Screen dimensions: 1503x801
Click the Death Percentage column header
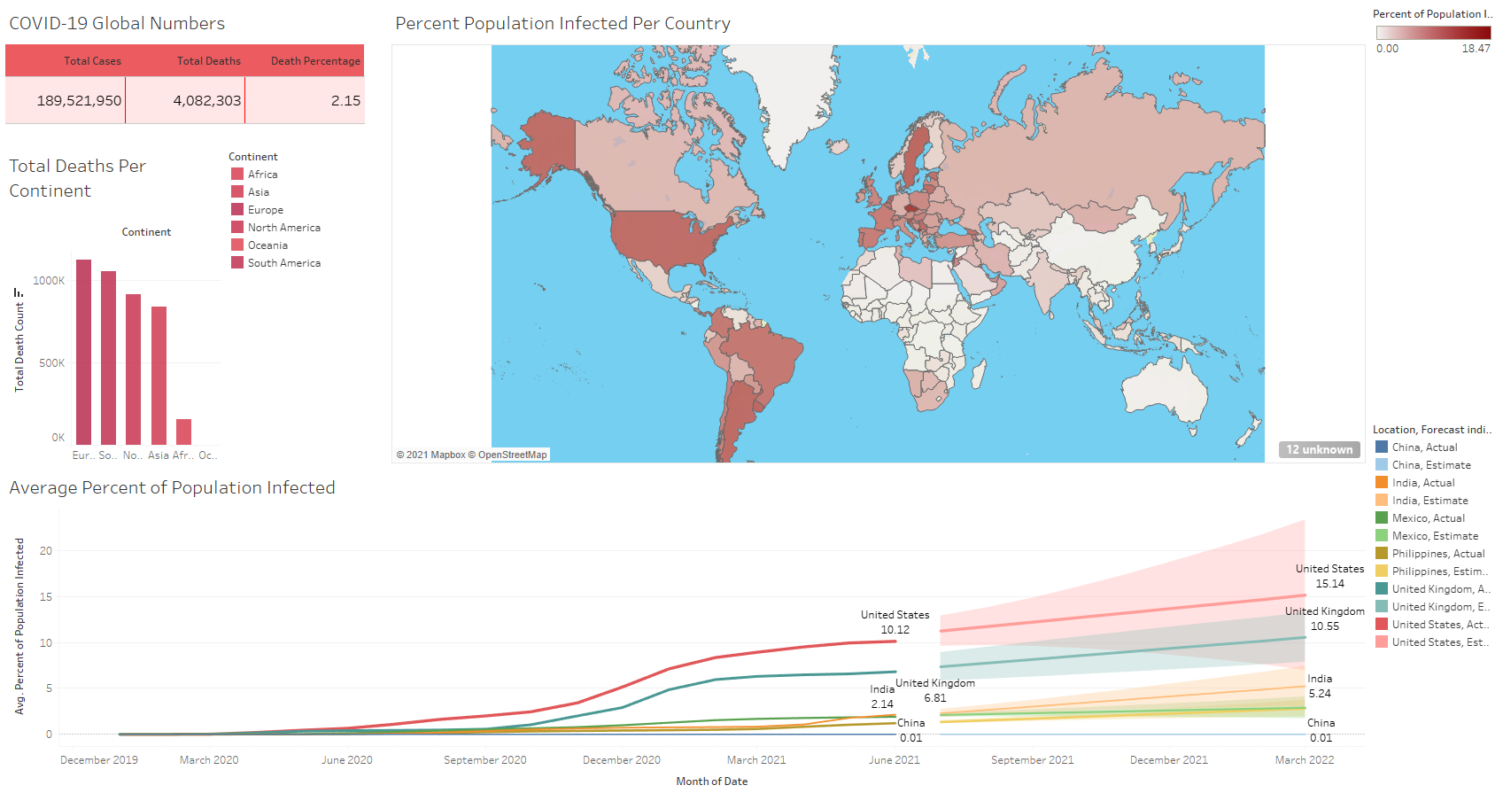315,61
